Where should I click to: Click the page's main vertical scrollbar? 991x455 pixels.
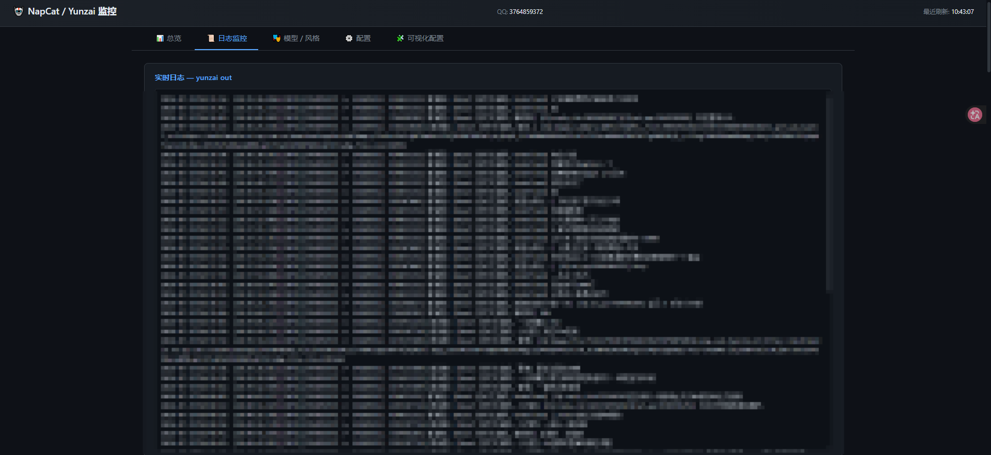coord(988,36)
